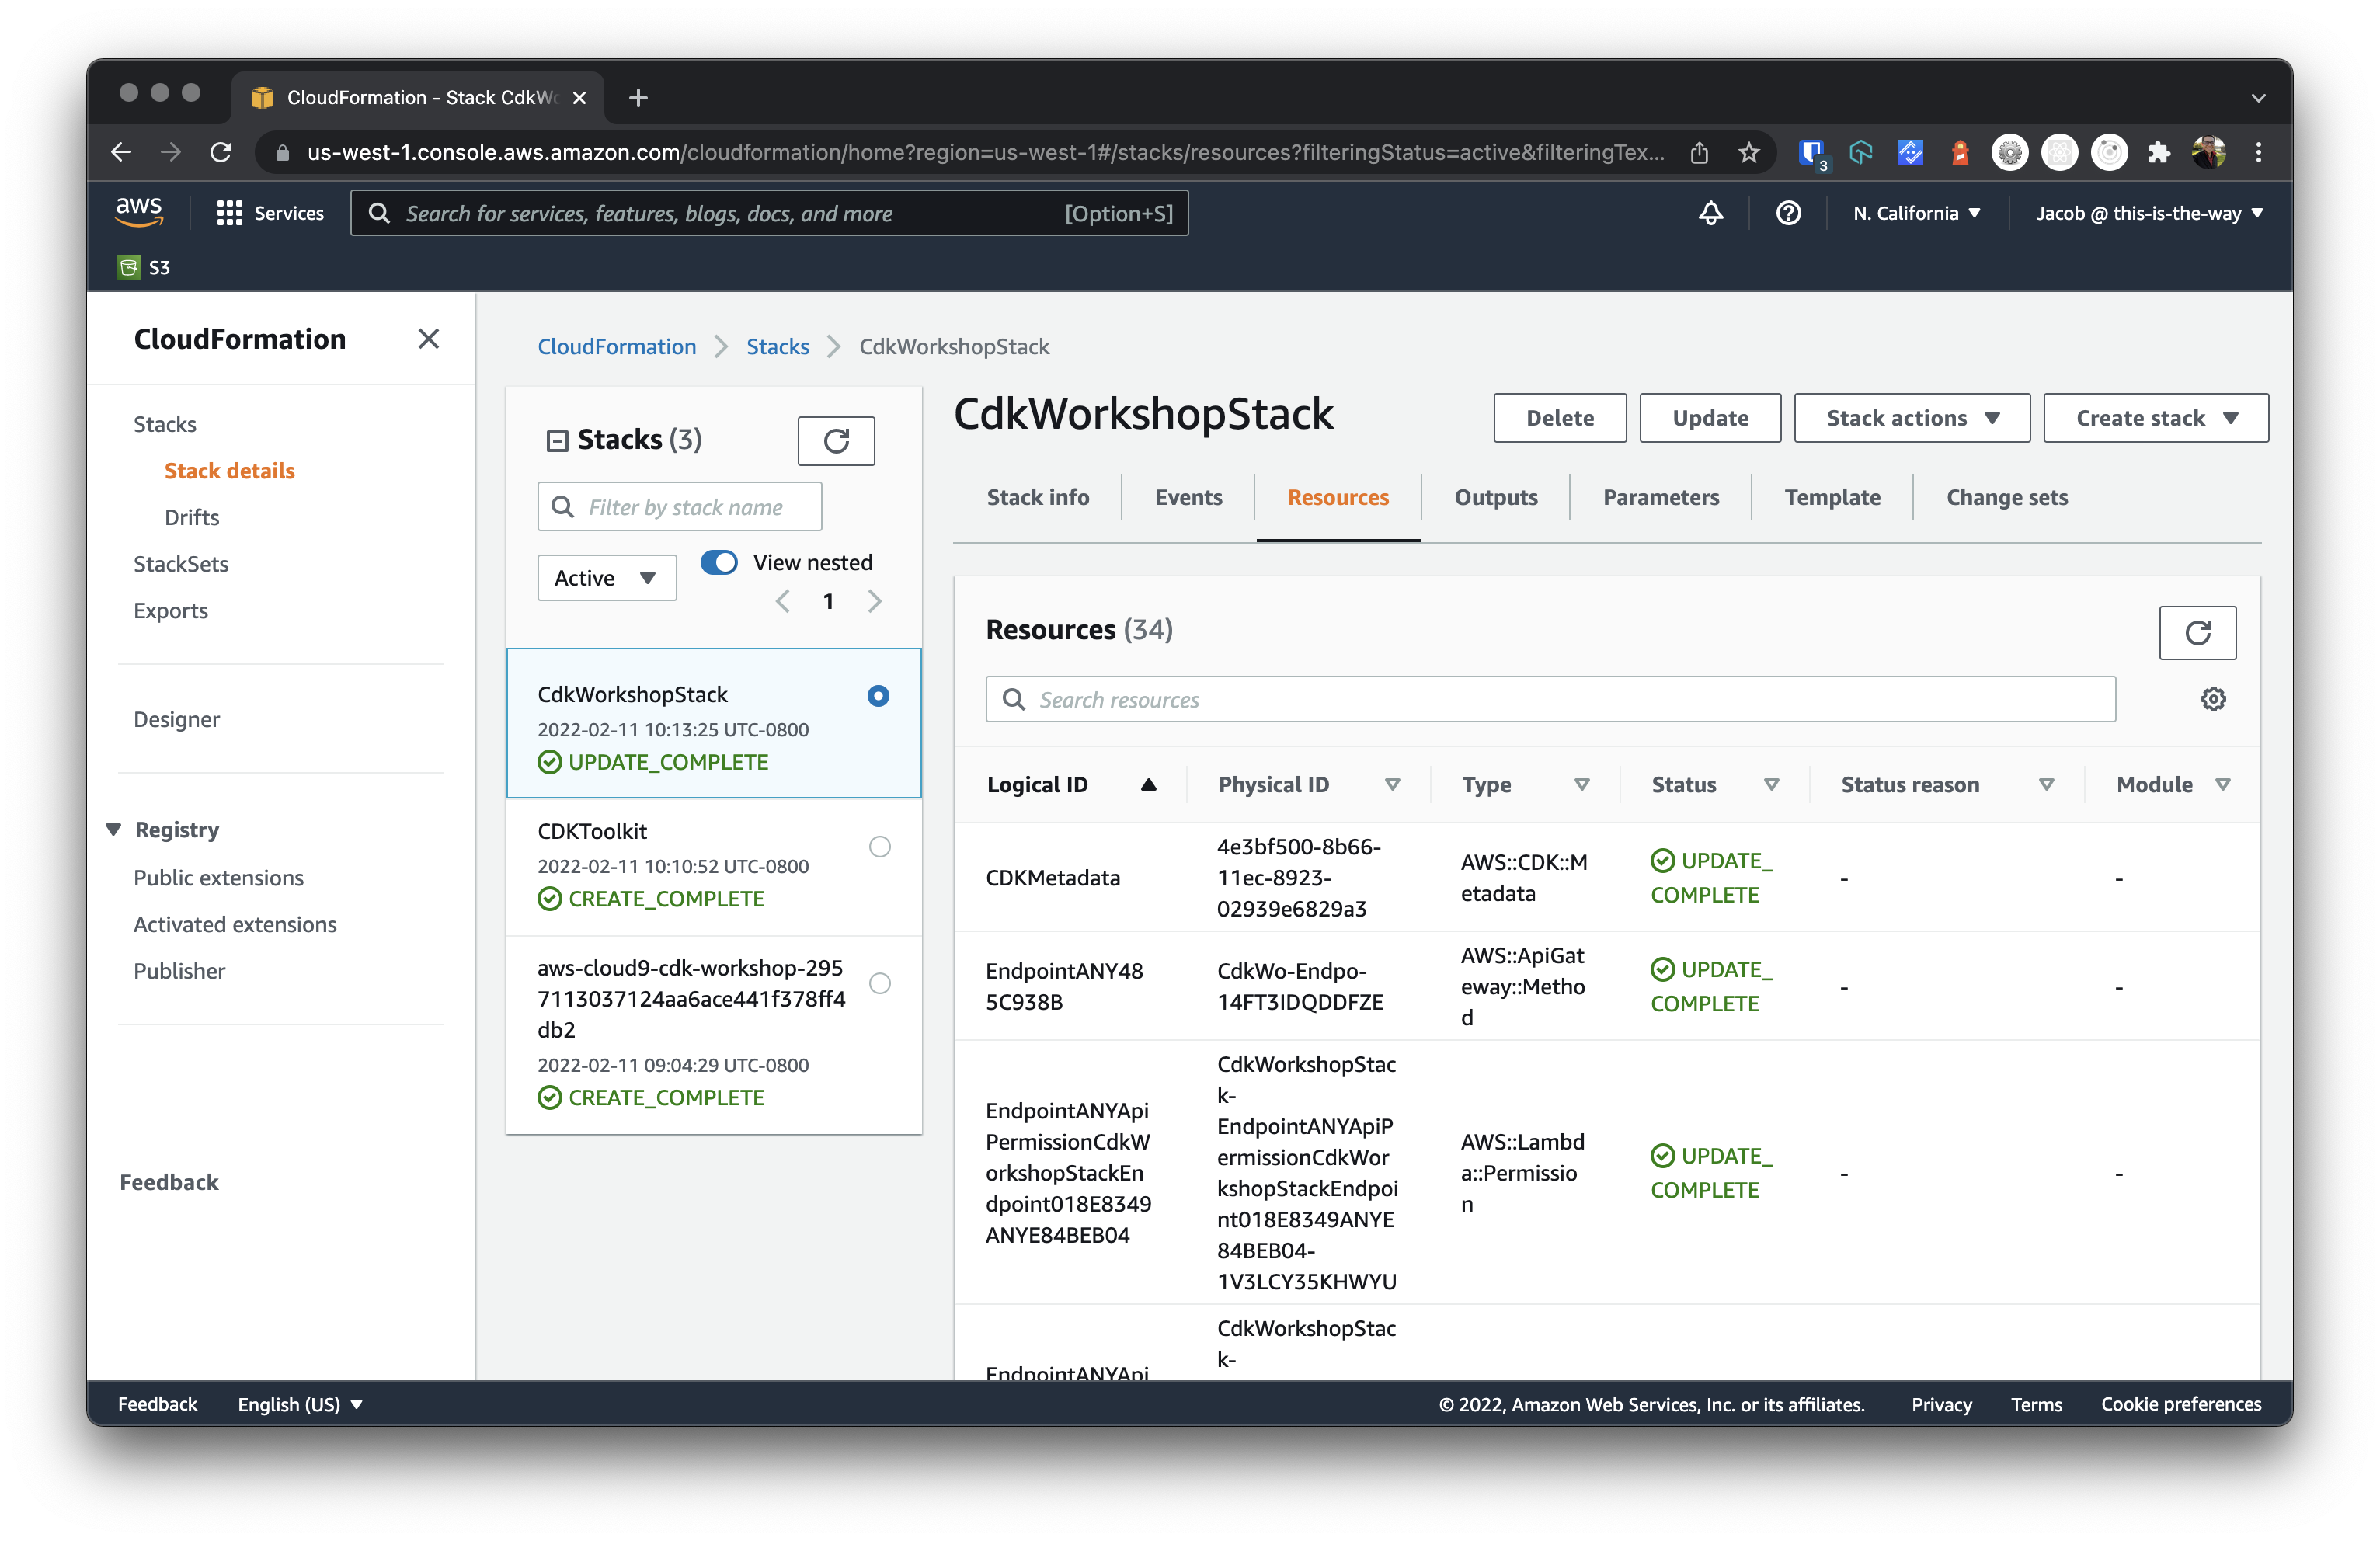This screenshot has height=1541, width=2380.
Task: Click the Resources search filter icon
Action: 2211,697
